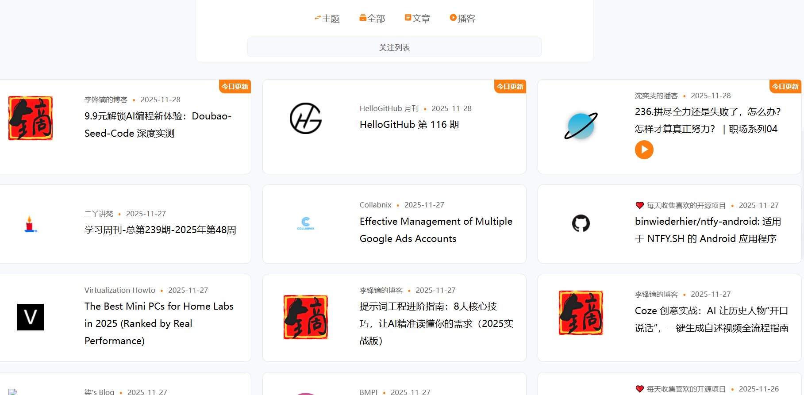
Task: Switch to the 主题 tab
Action: [327, 19]
